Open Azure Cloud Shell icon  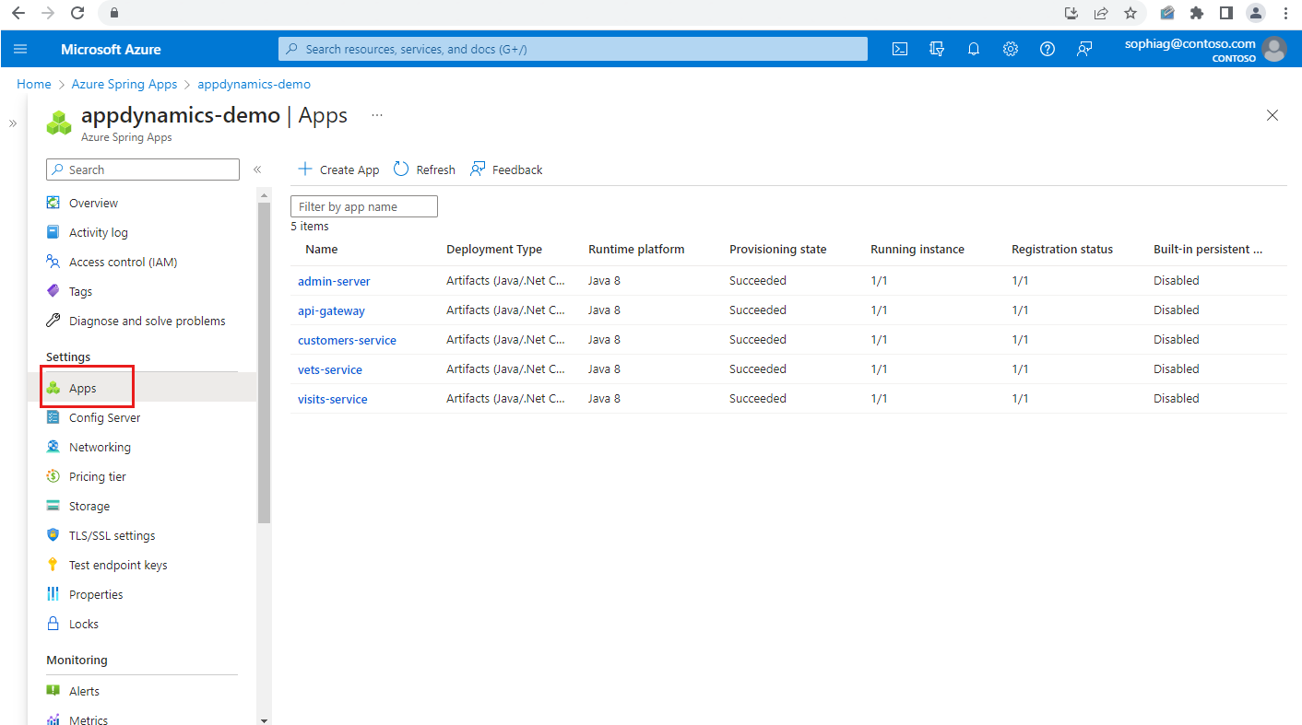[x=900, y=50]
